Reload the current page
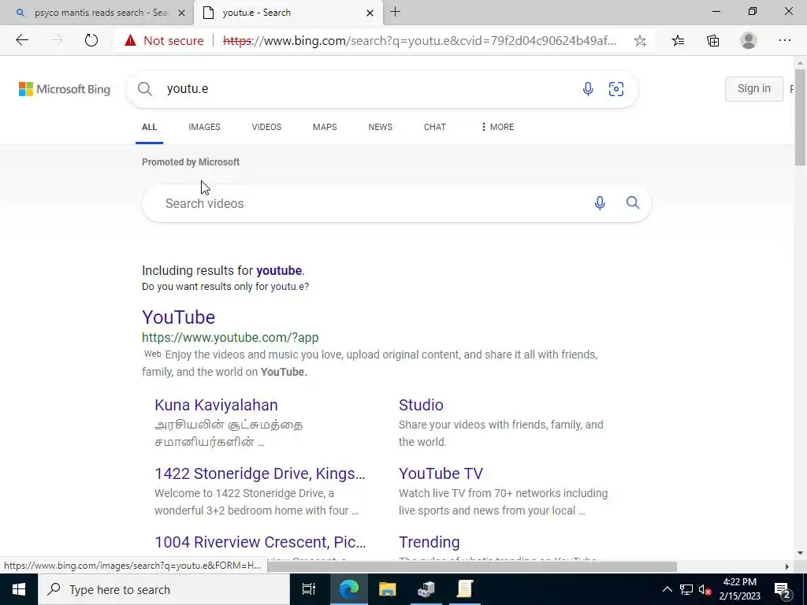Viewport: 807px width, 605px height. (91, 40)
